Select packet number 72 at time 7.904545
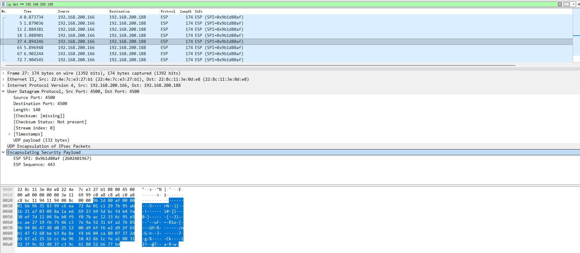The width and height of the screenshot is (580, 253). [286, 60]
